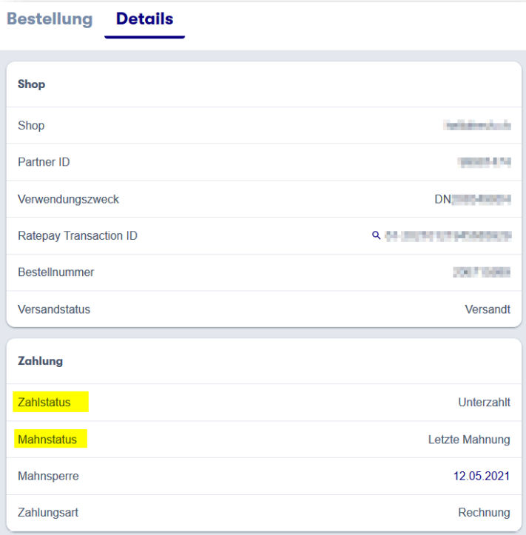This screenshot has height=535, width=526.
Task: Click the Verwendungszweck label
Action: (68, 199)
